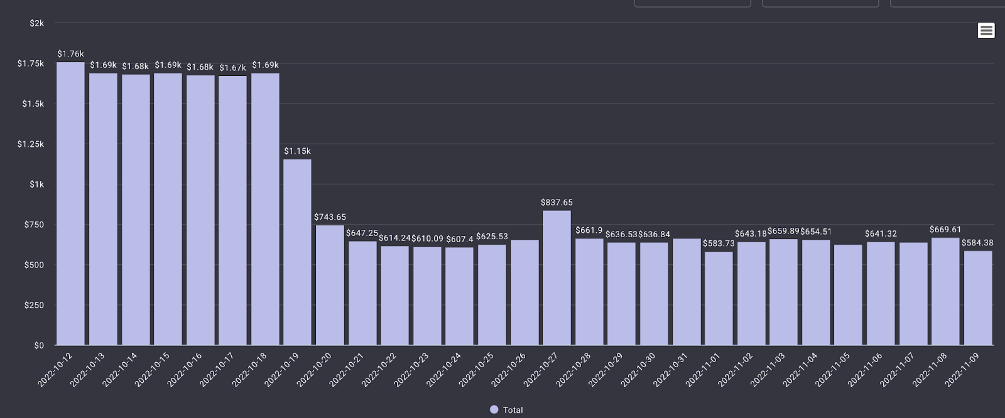The width and height of the screenshot is (1005, 418).
Task: Open the leftmost dropdown box above chart
Action: 692,3
